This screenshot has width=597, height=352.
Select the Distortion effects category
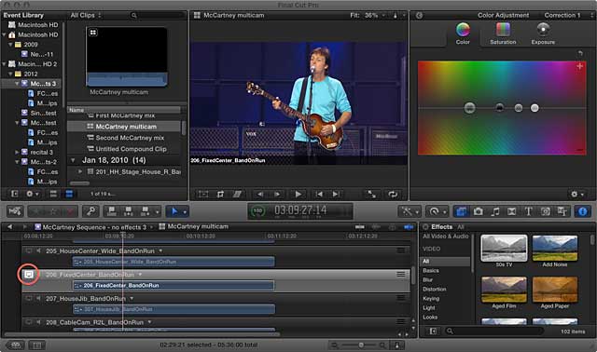[x=435, y=289]
